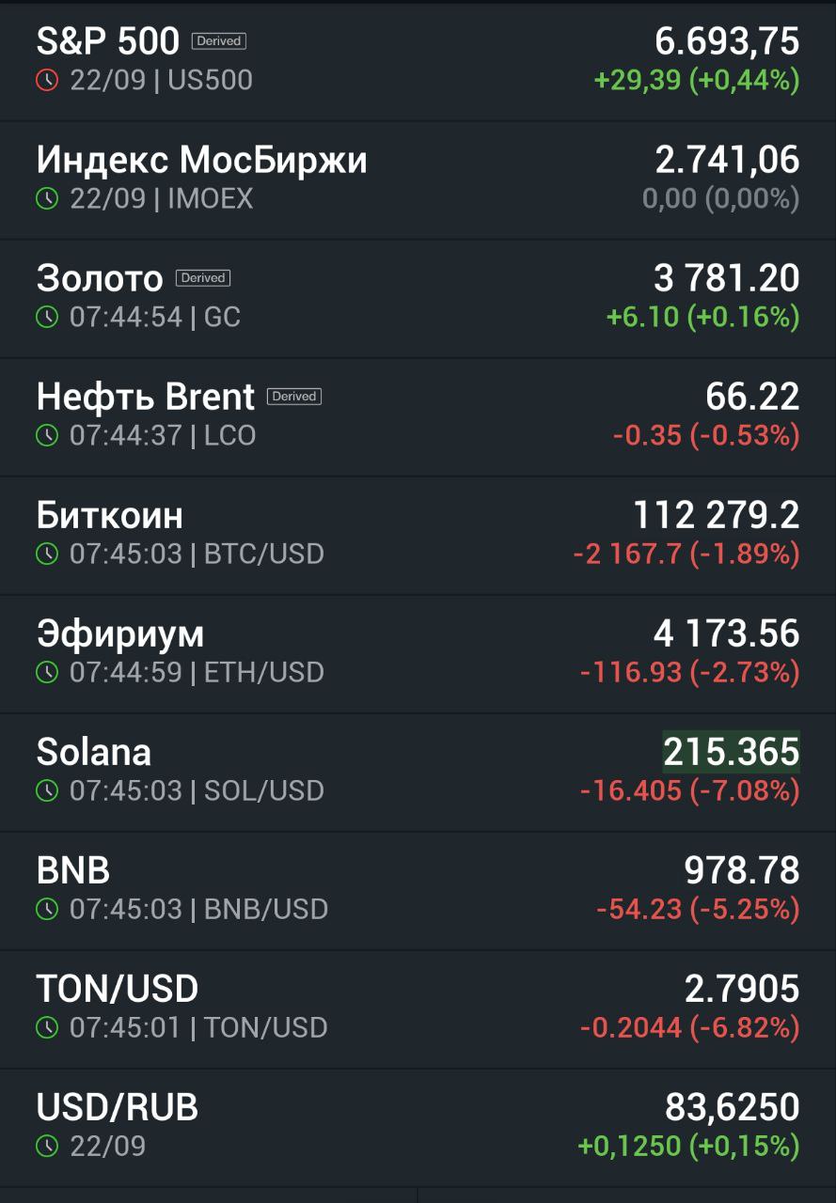The width and height of the screenshot is (836, 1203).
Task: Click the clock icon beside 07:44:54 GC
Action: tap(47, 318)
